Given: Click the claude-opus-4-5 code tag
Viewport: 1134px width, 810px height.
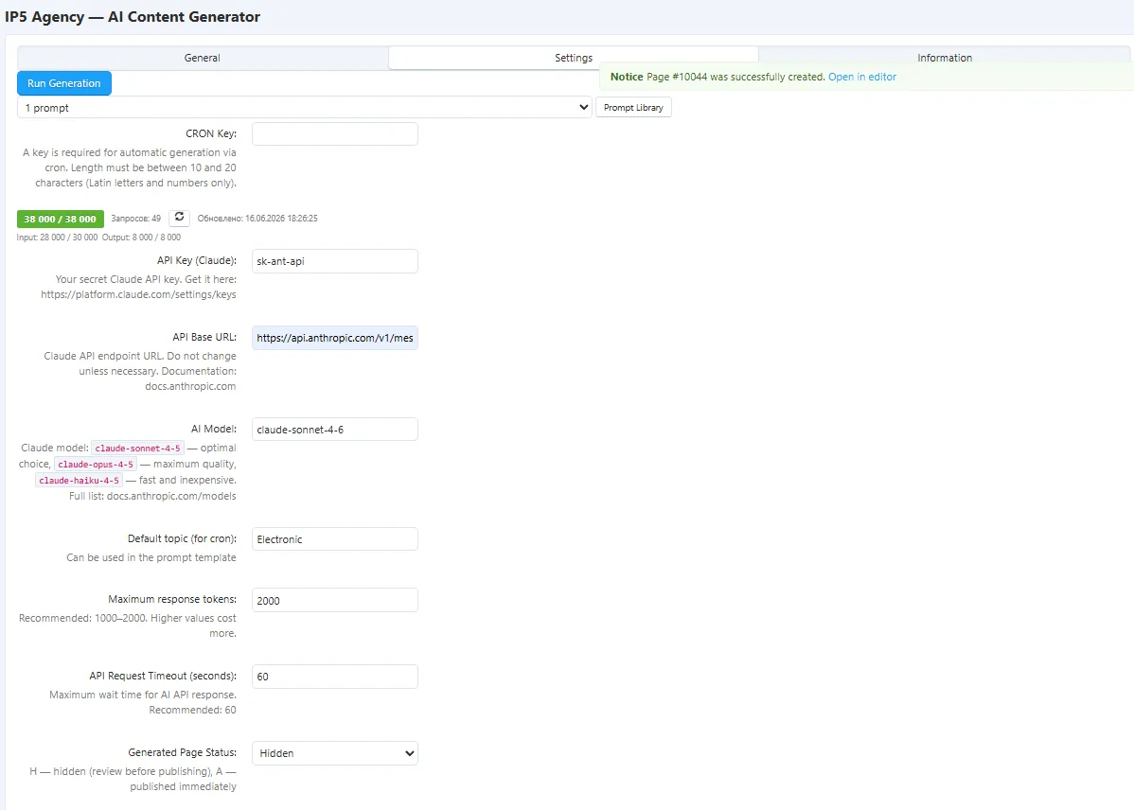Looking at the screenshot, I should [96, 465].
